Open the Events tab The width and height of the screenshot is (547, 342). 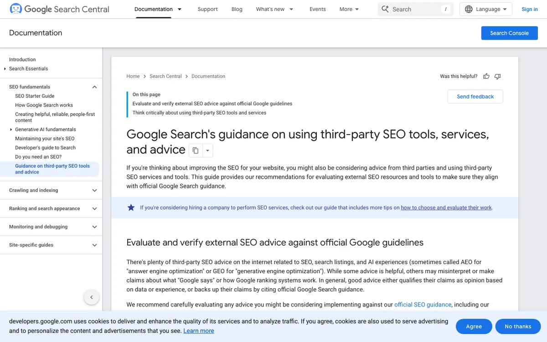coord(318,9)
